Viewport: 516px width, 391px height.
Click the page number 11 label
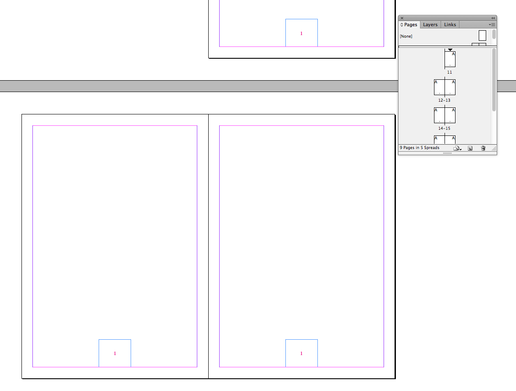pos(449,72)
